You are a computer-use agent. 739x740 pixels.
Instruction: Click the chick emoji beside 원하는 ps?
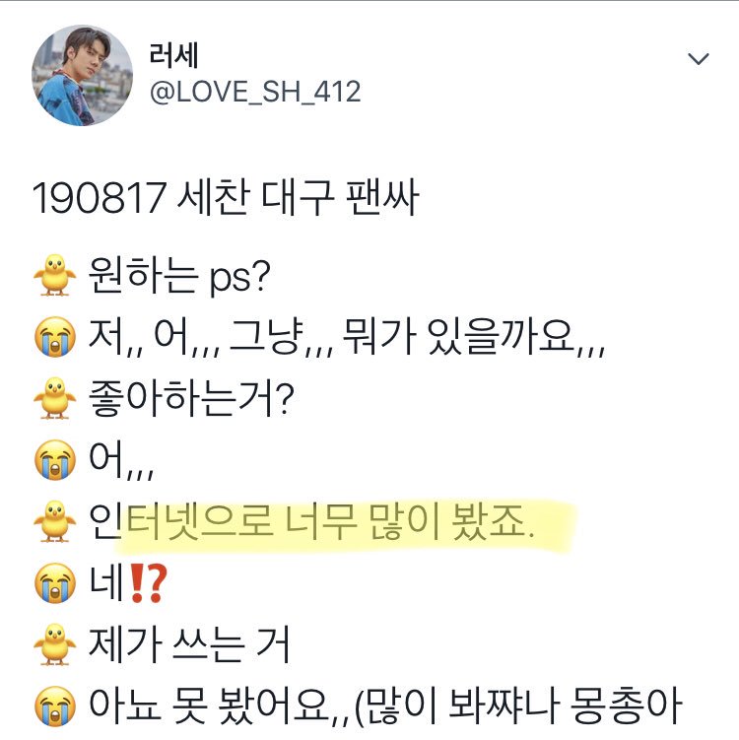55,275
